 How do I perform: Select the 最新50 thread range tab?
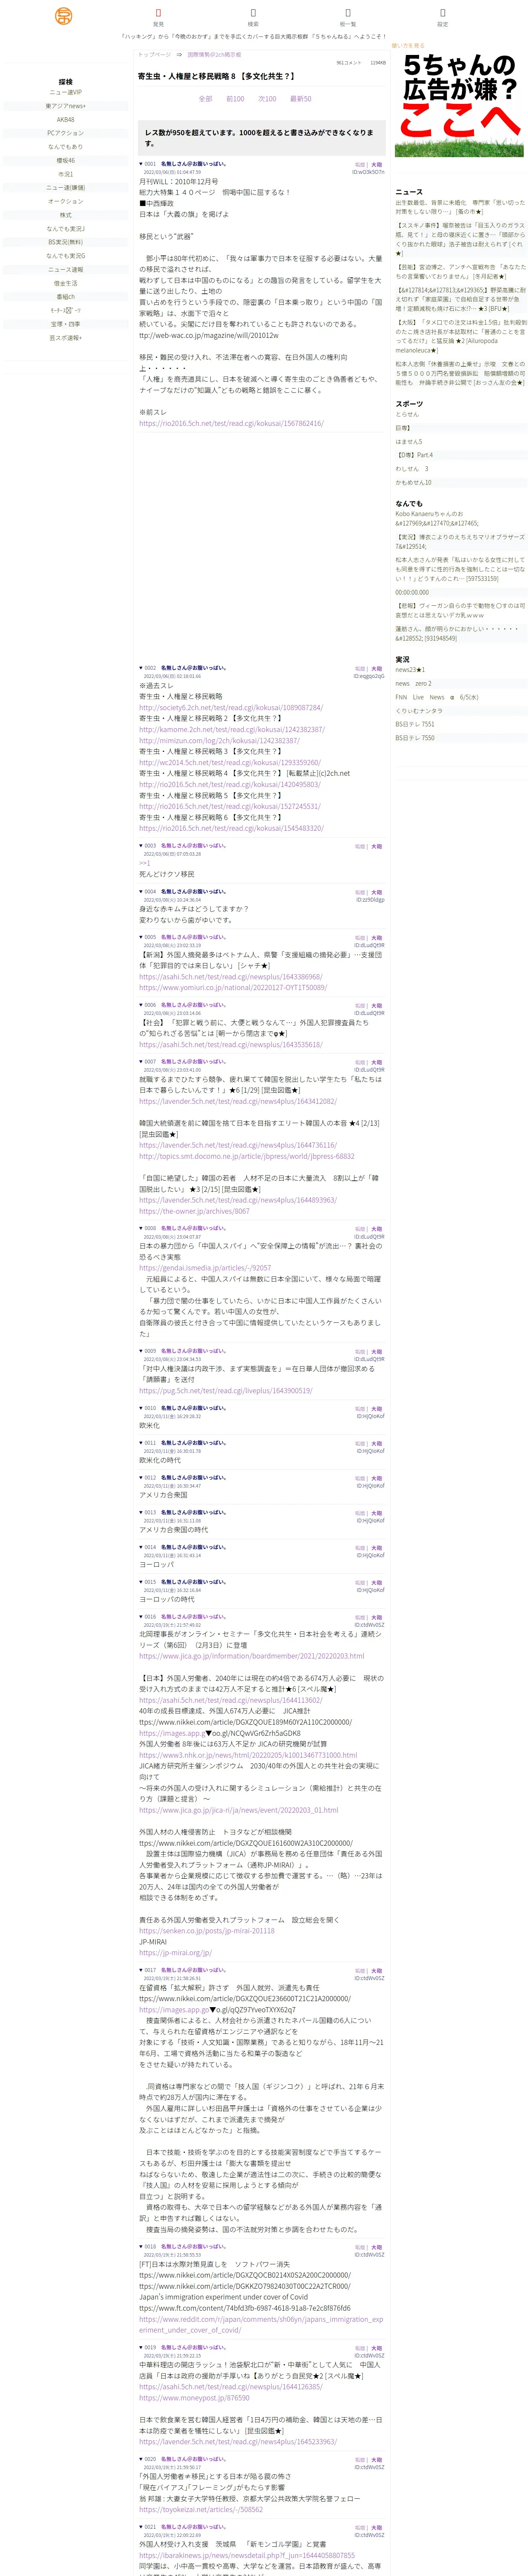pos(300,99)
